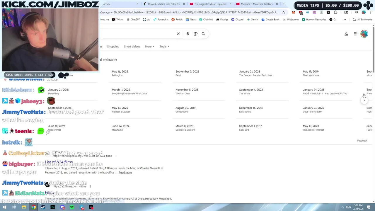Open the Google apps grid
The height and width of the screenshot is (211, 375).
356,34
